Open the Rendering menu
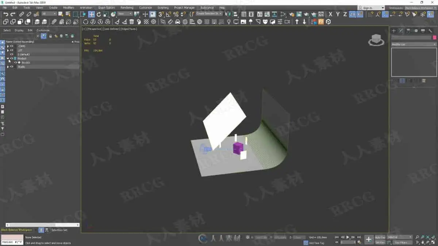This screenshot has width=438, height=246. click(x=127, y=8)
